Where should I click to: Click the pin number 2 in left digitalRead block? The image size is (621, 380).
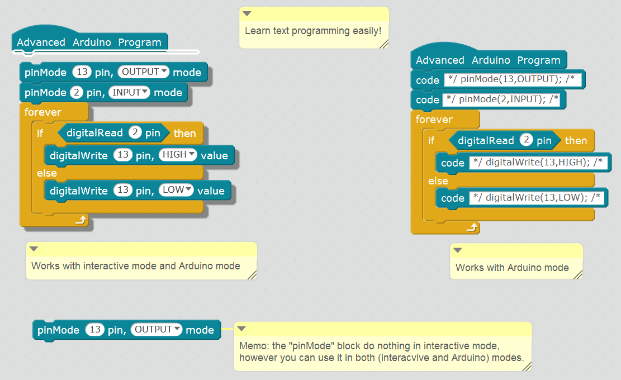[135, 132]
